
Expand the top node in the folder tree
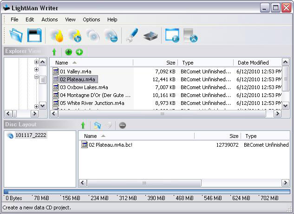pyautogui.click(x=36, y=62)
